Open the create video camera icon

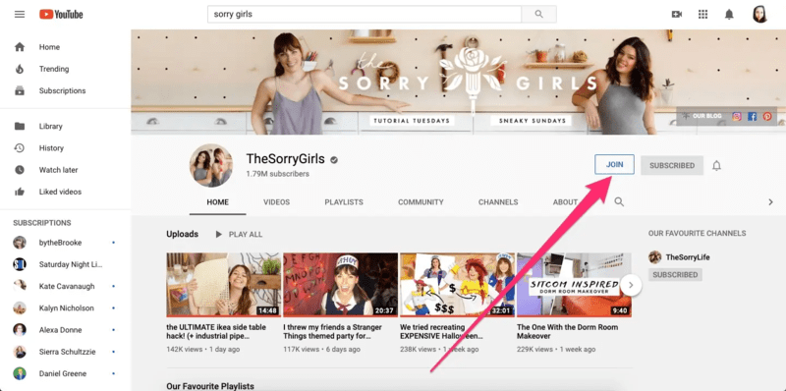(x=677, y=14)
